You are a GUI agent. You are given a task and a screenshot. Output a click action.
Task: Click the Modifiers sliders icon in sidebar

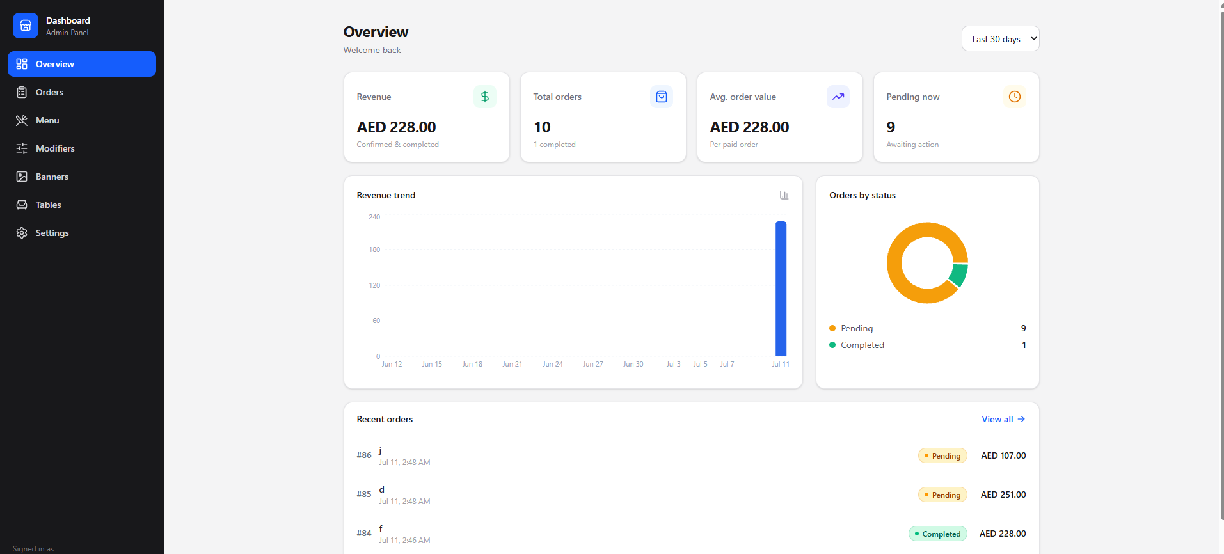[x=22, y=148]
